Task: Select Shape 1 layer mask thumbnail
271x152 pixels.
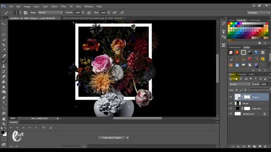Action: (247, 97)
